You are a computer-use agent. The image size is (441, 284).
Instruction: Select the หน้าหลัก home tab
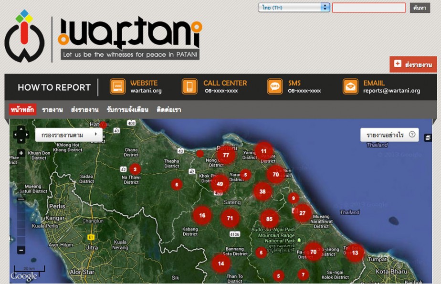click(x=22, y=109)
